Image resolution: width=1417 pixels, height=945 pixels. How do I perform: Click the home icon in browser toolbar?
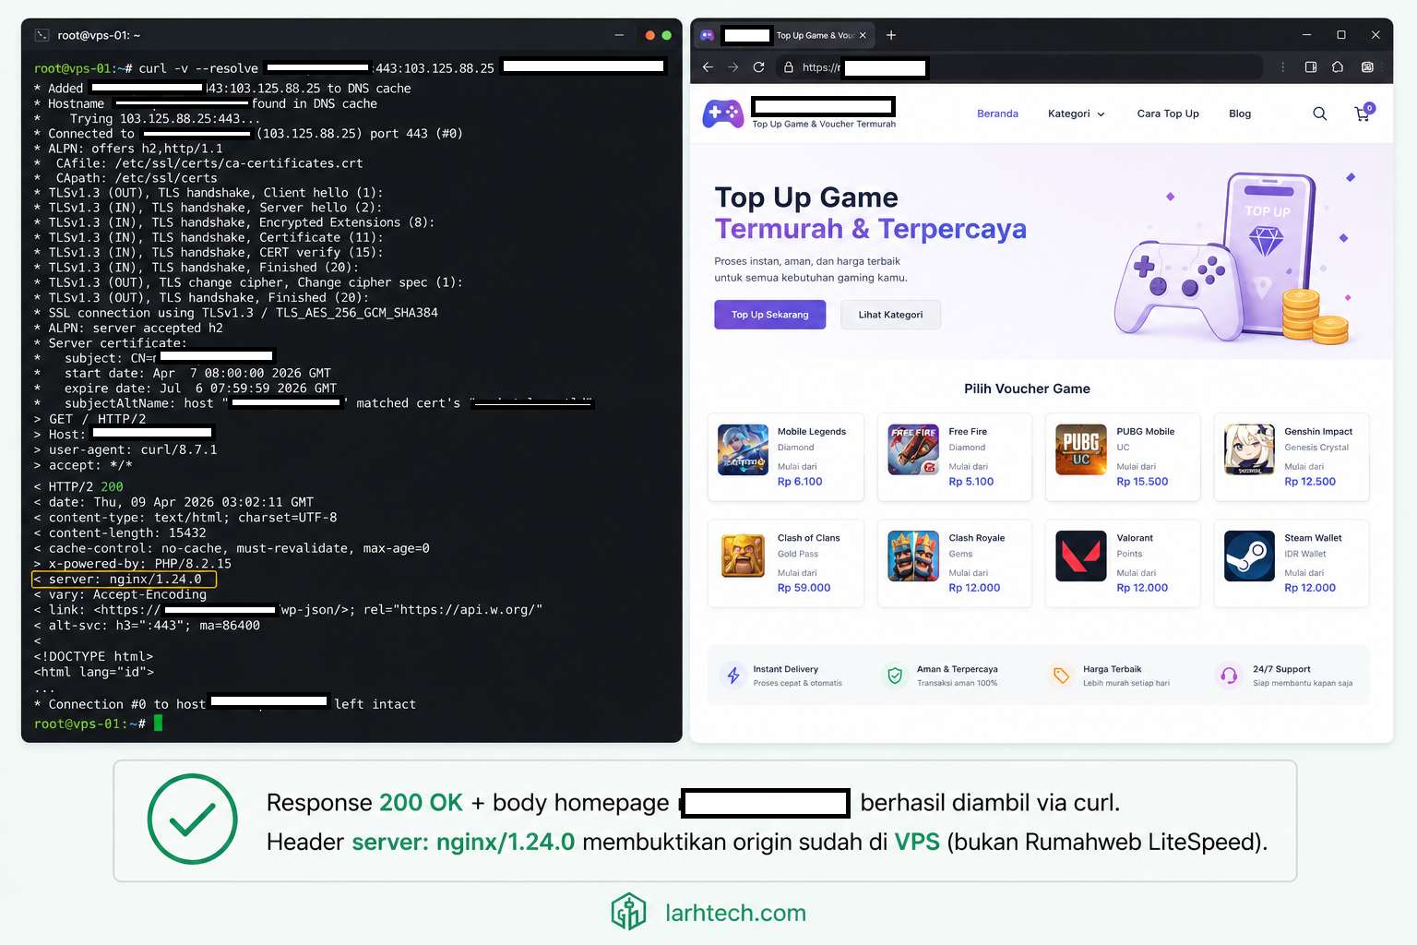[1338, 67]
